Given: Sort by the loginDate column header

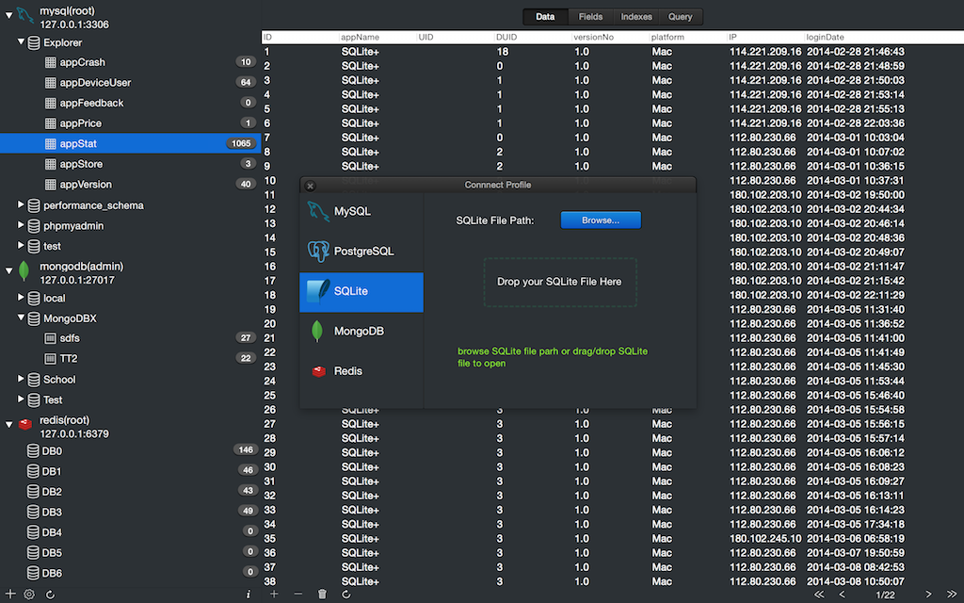Looking at the screenshot, I should pos(884,37).
